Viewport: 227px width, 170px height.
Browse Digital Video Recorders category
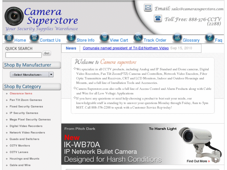[26, 126]
